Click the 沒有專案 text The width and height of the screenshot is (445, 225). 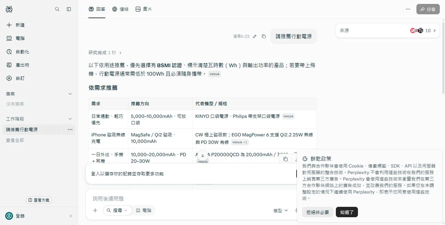click(15, 104)
